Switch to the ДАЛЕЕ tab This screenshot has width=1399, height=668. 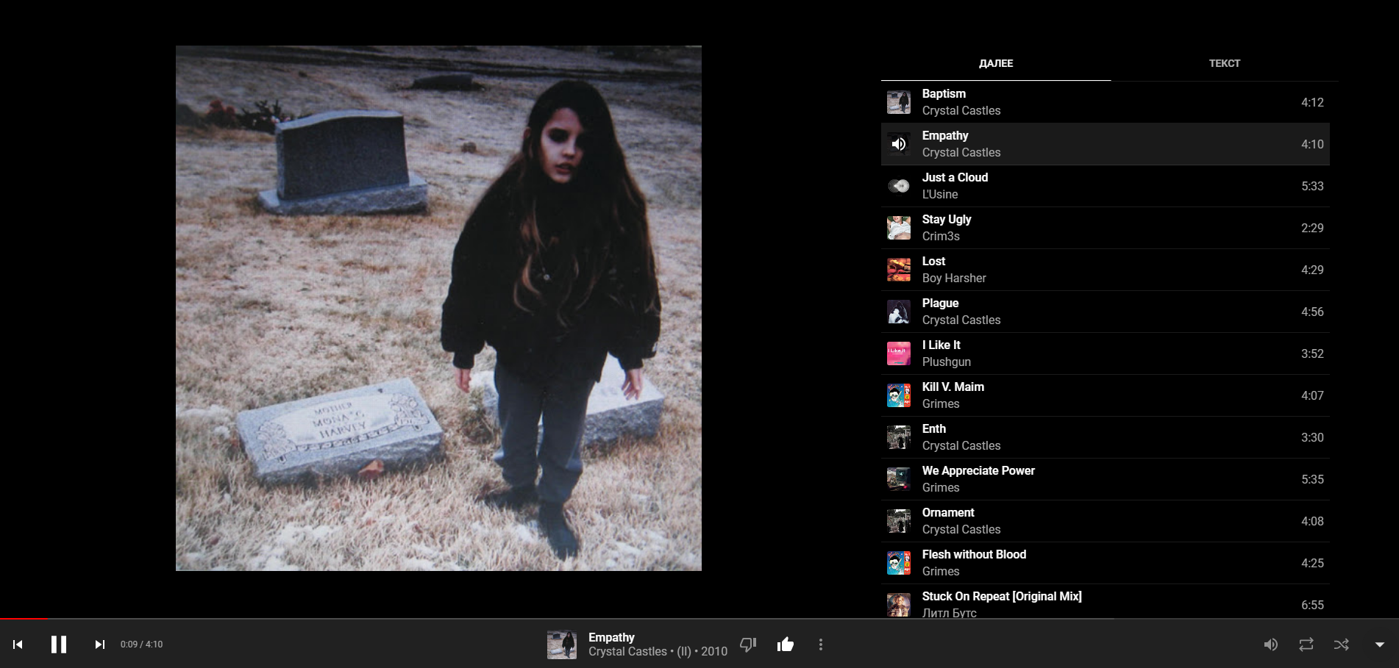(996, 63)
